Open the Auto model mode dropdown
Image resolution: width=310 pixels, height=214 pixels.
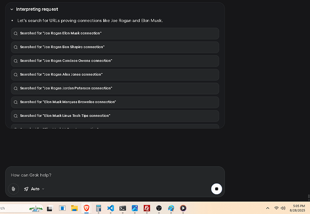pyautogui.click(x=34, y=189)
